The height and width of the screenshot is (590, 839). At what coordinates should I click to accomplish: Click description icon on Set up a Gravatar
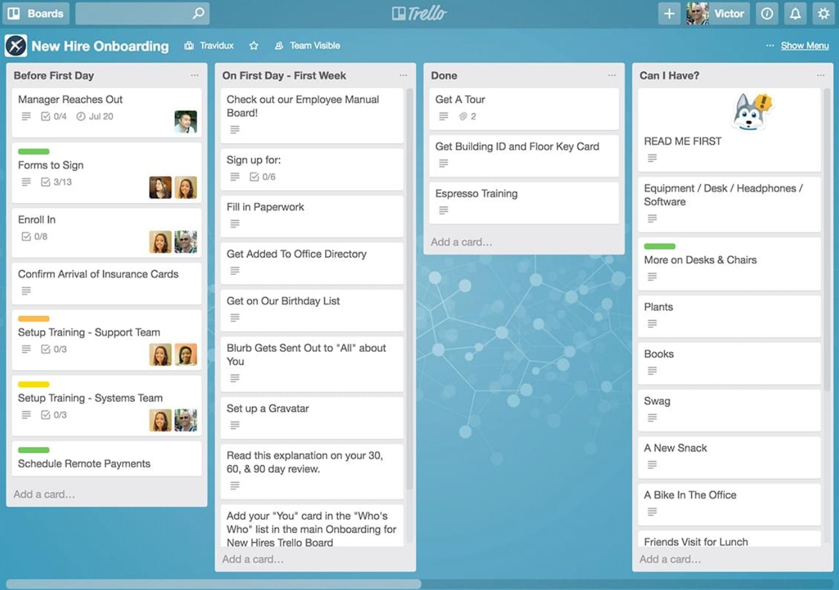(235, 425)
